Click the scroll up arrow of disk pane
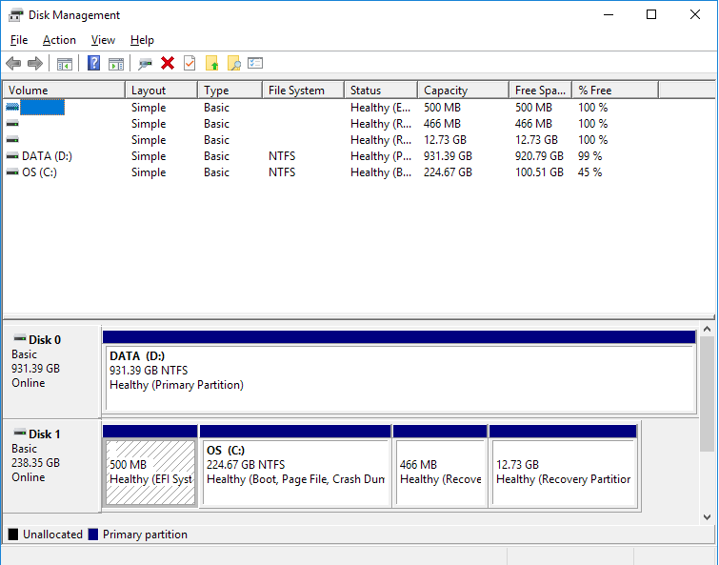The image size is (719, 565). pos(707,329)
